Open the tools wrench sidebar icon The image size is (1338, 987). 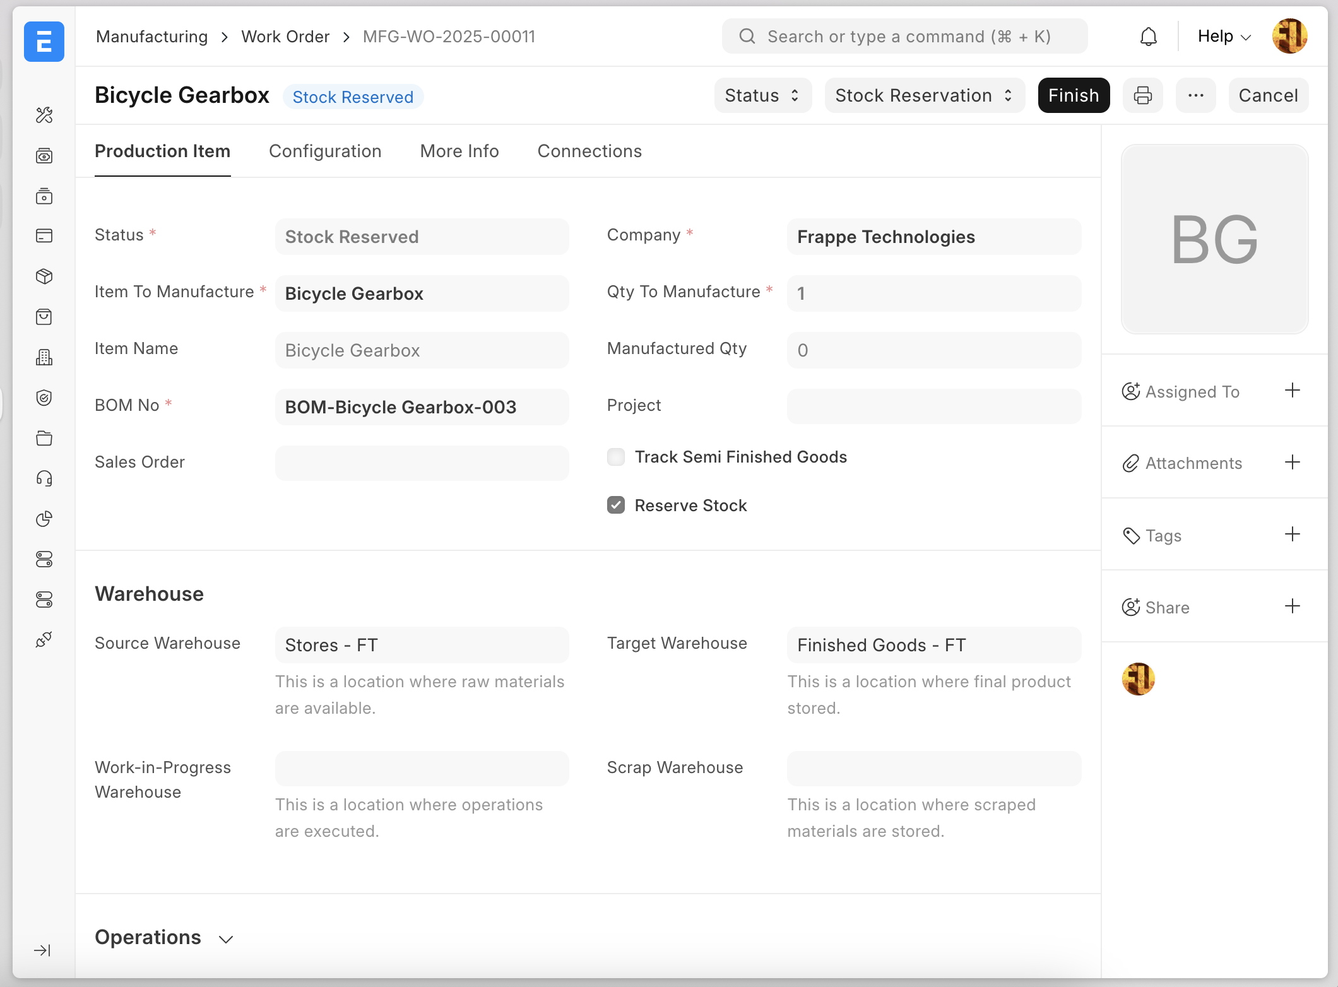pos(44,115)
